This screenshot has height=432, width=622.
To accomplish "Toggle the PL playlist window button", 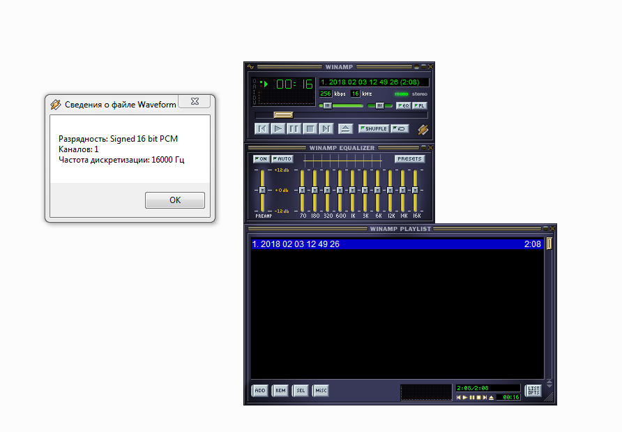I will coord(420,105).
